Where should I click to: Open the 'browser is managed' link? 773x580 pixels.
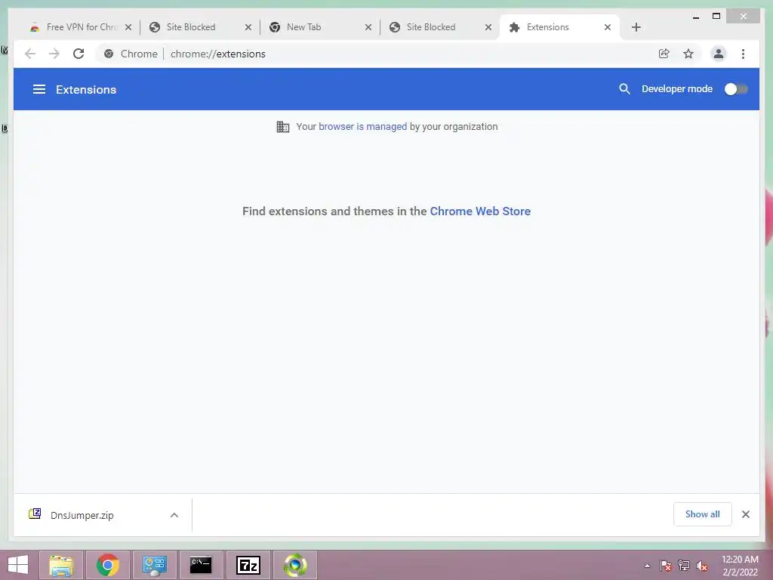tap(363, 126)
